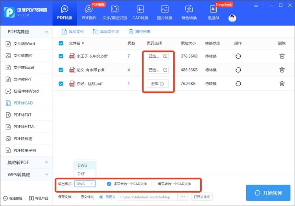Click the 76.29KB size cell
The image size is (295, 206).
click(x=188, y=84)
